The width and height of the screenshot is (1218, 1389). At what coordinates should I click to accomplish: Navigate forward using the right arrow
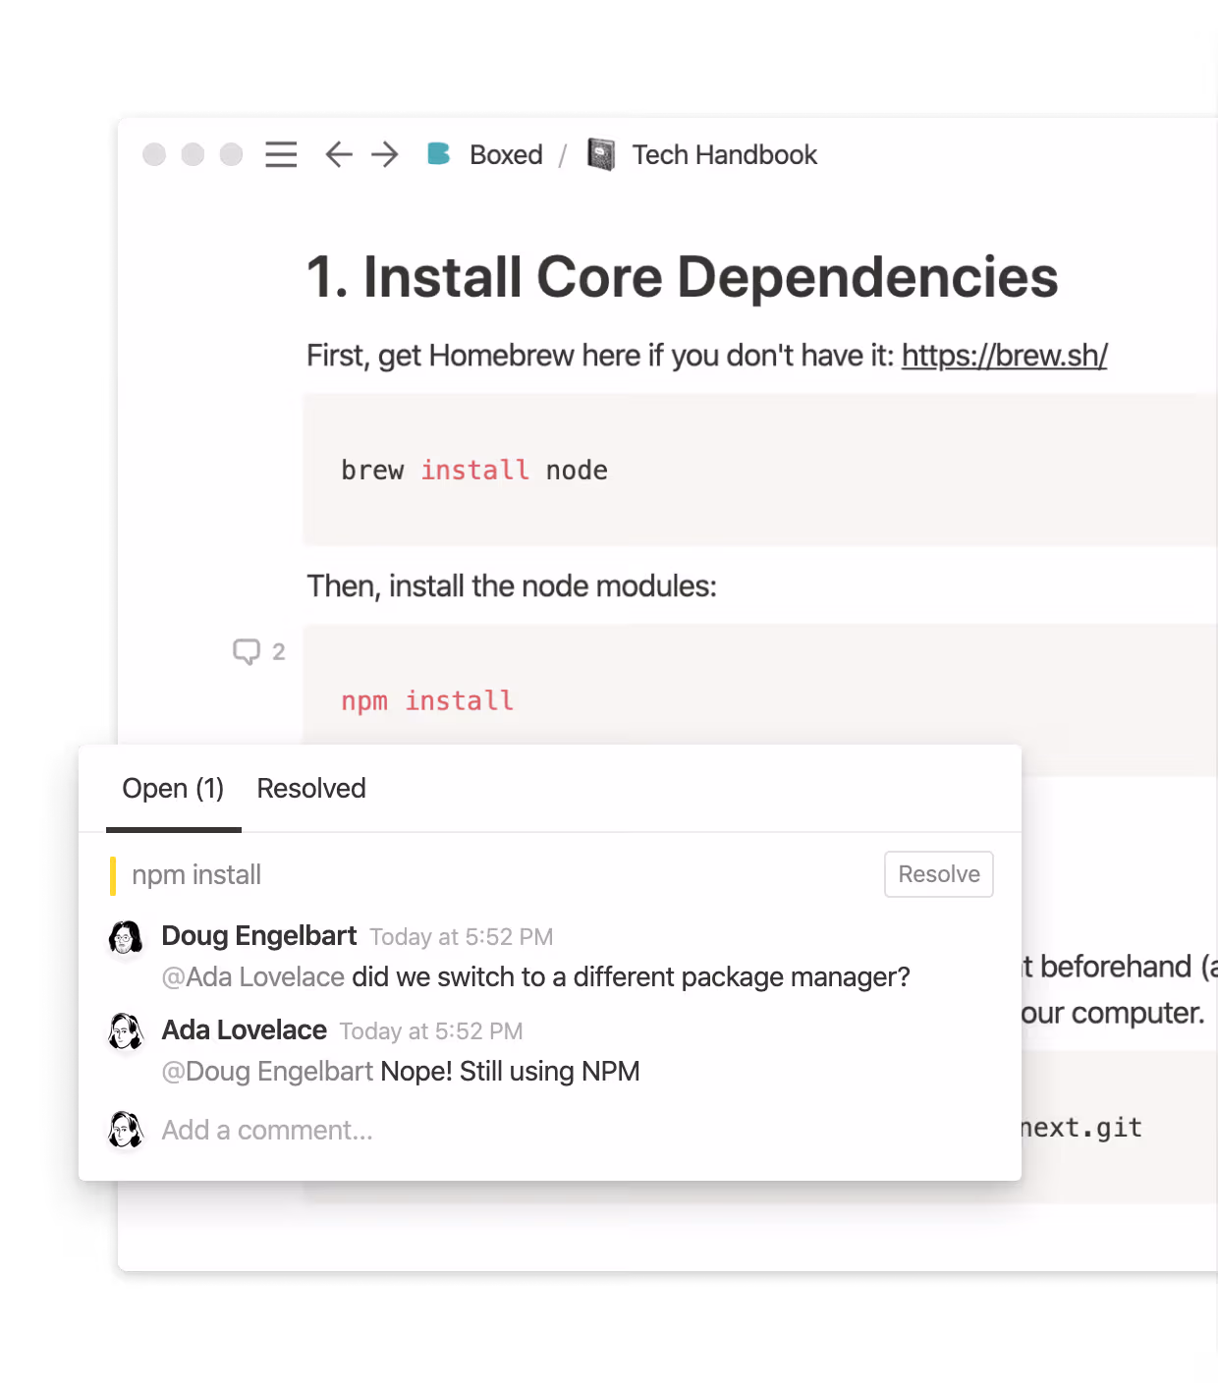tap(384, 154)
